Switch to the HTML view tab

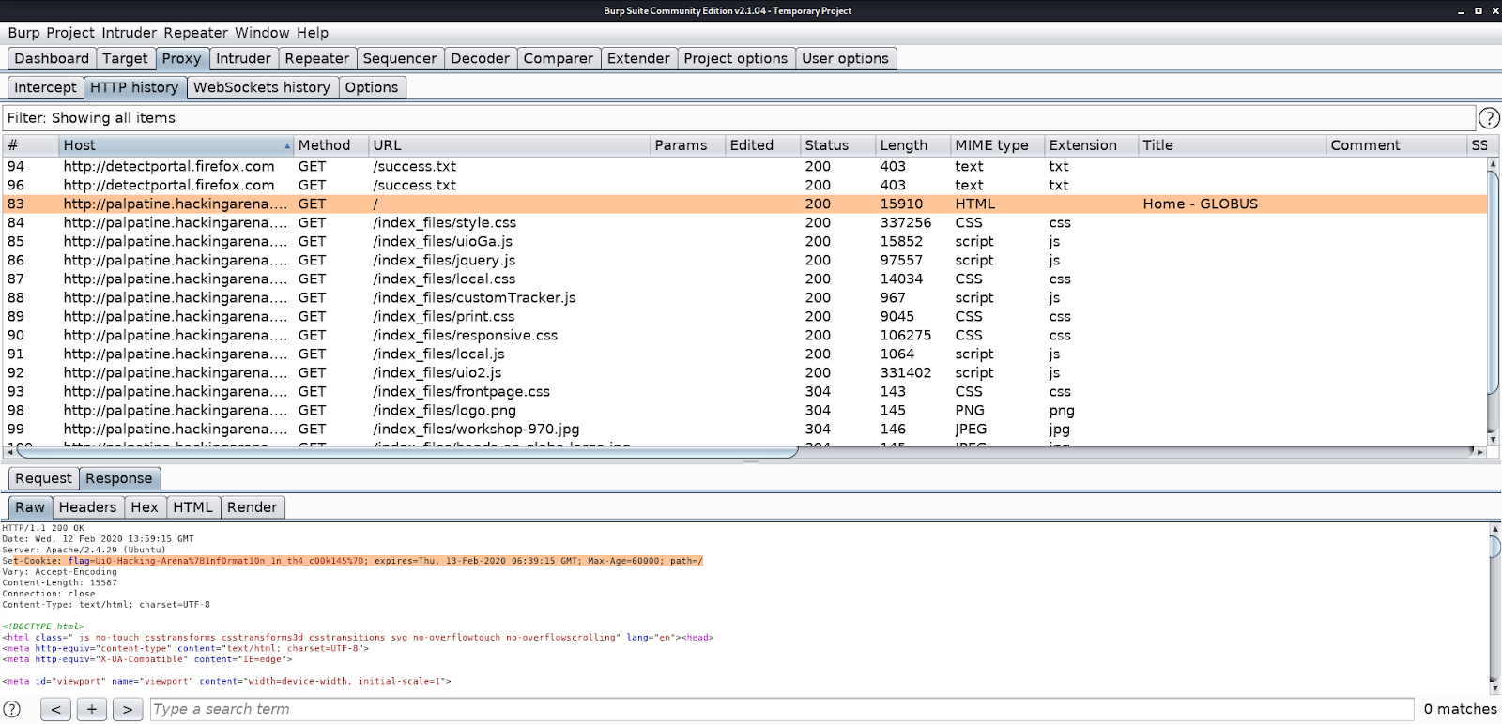click(193, 507)
